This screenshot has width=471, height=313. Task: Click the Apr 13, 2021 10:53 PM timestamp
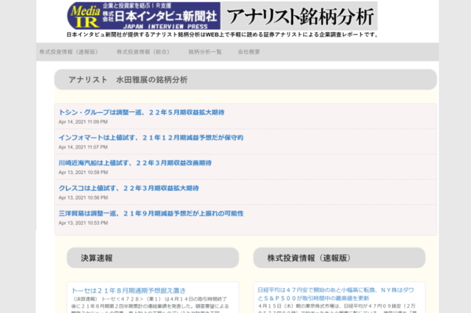click(x=83, y=223)
